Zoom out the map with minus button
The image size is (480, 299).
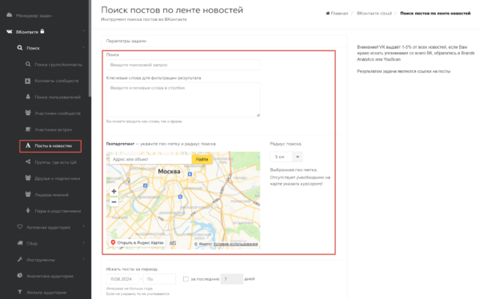114,202
